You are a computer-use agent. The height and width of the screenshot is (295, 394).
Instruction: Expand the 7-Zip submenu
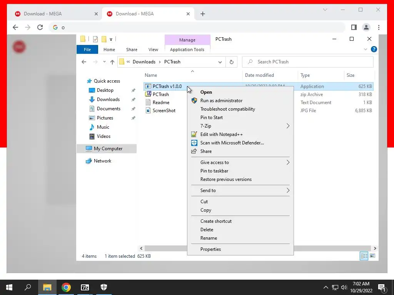pos(240,126)
